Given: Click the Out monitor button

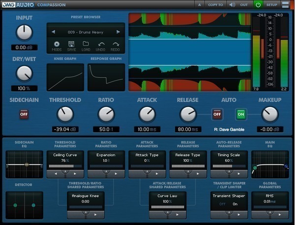Looking at the screenshot, I should (244, 5).
